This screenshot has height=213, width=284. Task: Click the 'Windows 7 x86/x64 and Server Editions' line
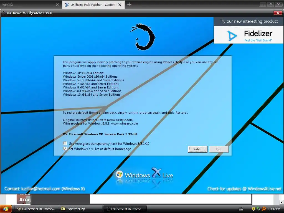pyautogui.click(x=91, y=84)
